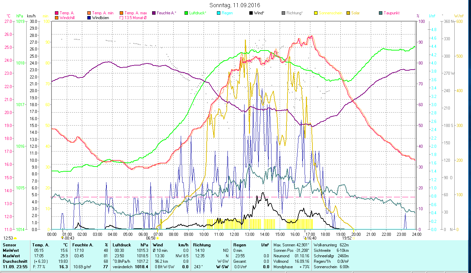471x273 pixels.
Task: Click the Mondphase + 73% entry
Action: pos(291,267)
